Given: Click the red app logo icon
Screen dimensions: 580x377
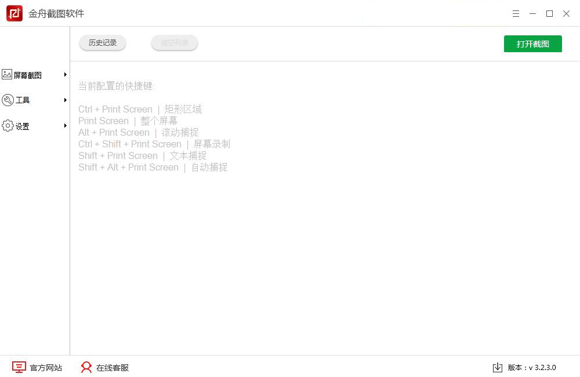Looking at the screenshot, I should coord(14,13).
